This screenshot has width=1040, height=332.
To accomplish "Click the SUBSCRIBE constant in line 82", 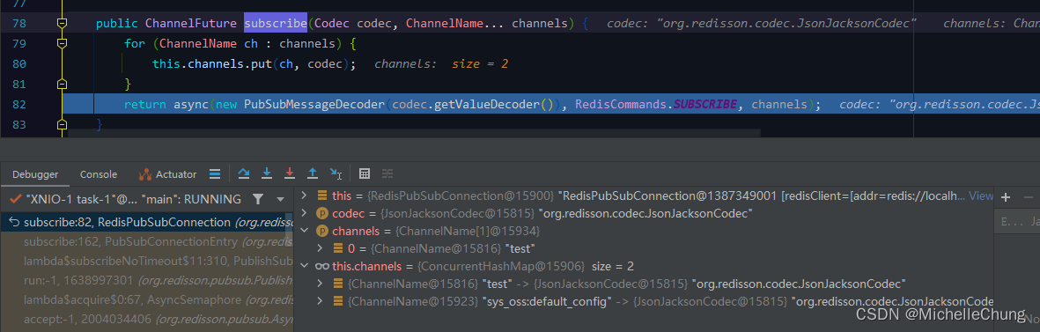I will [x=704, y=104].
